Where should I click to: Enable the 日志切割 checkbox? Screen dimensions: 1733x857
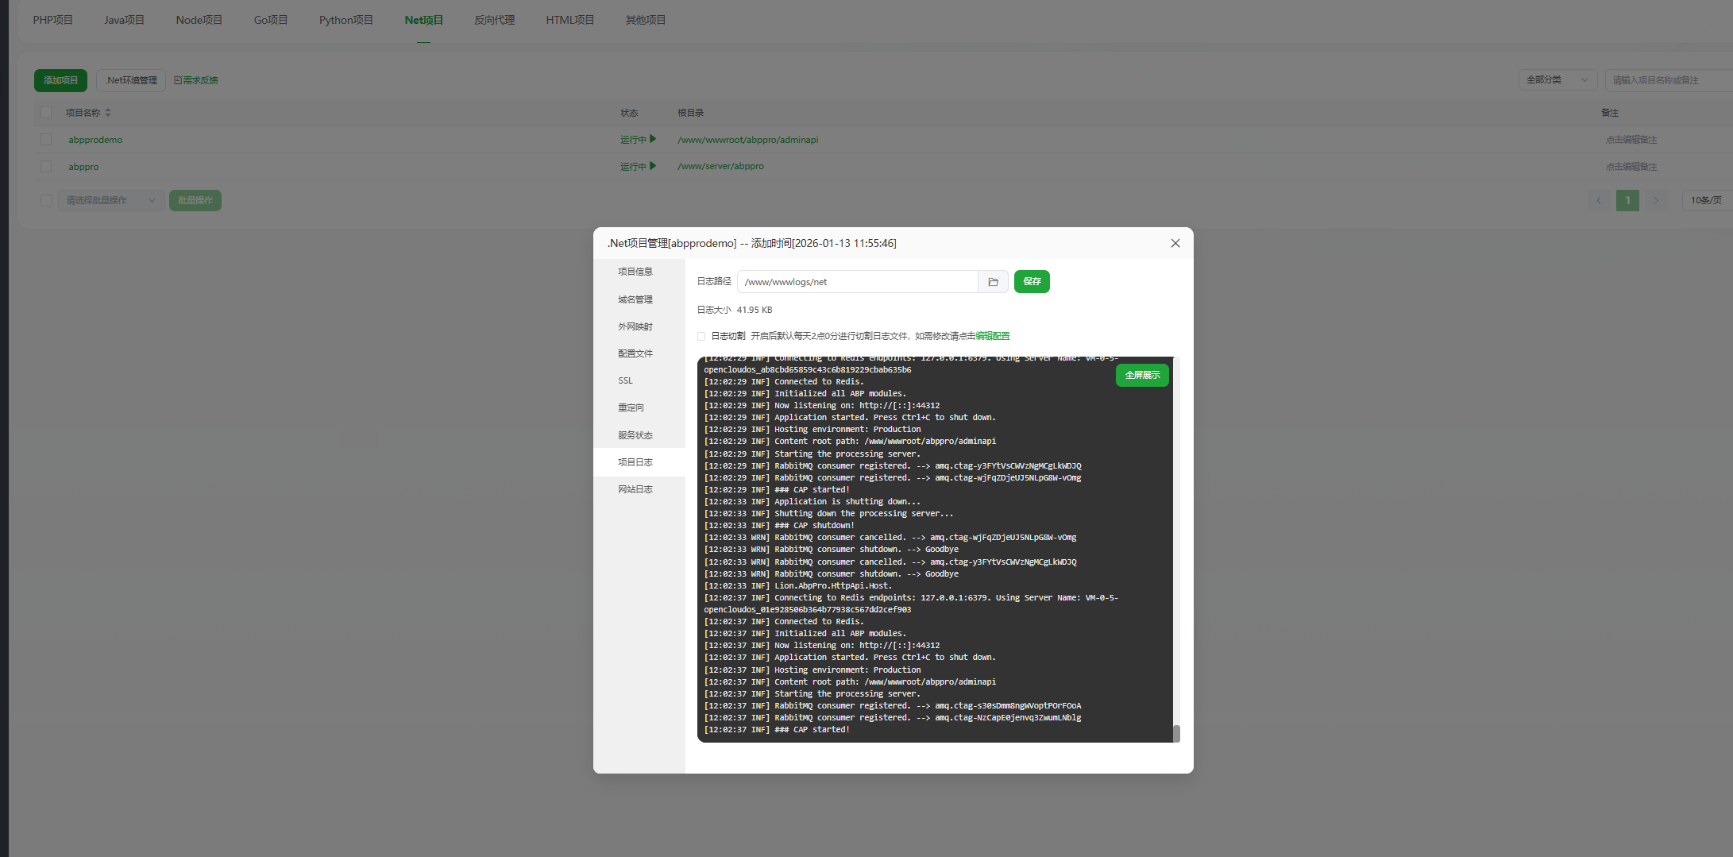coord(701,336)
